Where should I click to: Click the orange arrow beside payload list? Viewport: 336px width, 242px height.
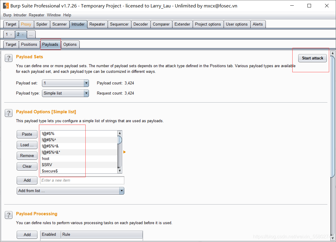point(125,152)
